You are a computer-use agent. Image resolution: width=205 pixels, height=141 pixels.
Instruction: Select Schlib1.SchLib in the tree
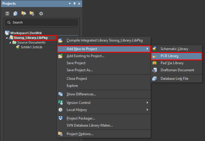tap(31, 47)
